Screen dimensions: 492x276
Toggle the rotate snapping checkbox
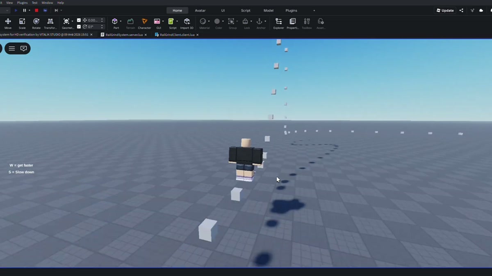tap(79, 27)
